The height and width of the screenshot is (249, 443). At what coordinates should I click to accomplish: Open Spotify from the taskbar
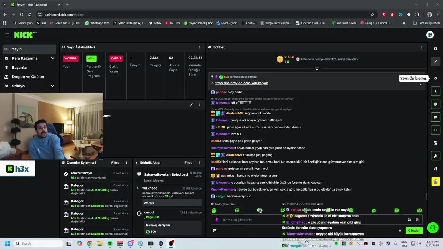coord(110,243)
